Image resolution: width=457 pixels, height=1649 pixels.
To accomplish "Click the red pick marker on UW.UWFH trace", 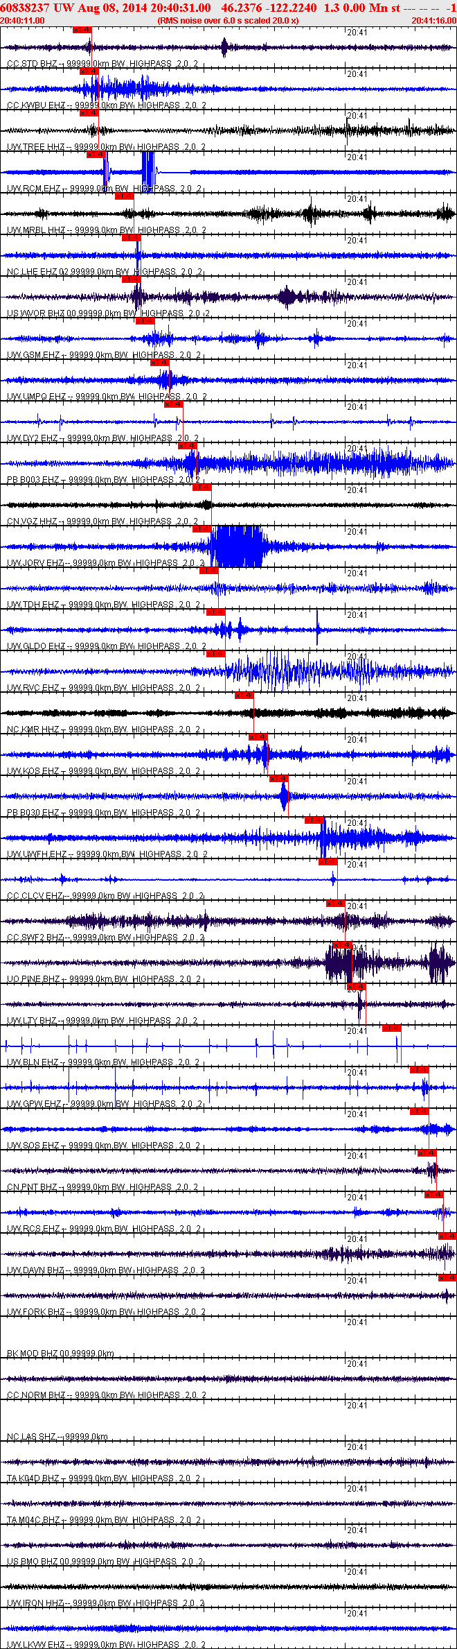I will tap(314, 820).
